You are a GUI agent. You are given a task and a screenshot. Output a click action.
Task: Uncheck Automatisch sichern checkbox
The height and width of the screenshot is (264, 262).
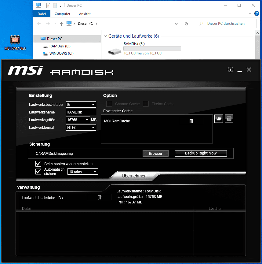pyautogui.click(x=38, y=171)
